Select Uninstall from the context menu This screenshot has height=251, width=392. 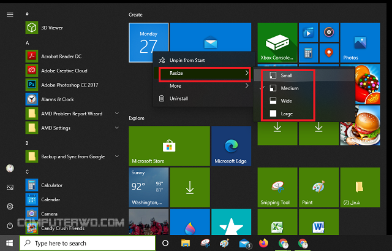pos(204,98)
